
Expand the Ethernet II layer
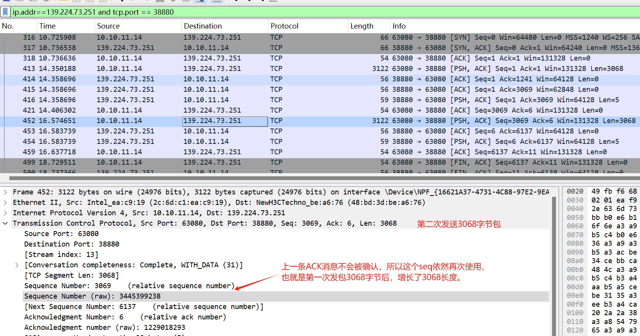tap(5, 203)
